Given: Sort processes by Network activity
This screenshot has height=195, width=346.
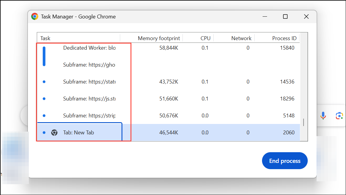Looking at the screenshot, I should [x=241, y=38].
